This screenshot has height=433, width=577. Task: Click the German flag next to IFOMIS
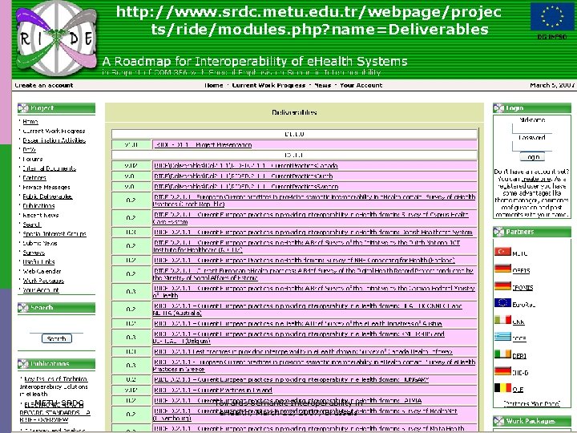[502, 285]
